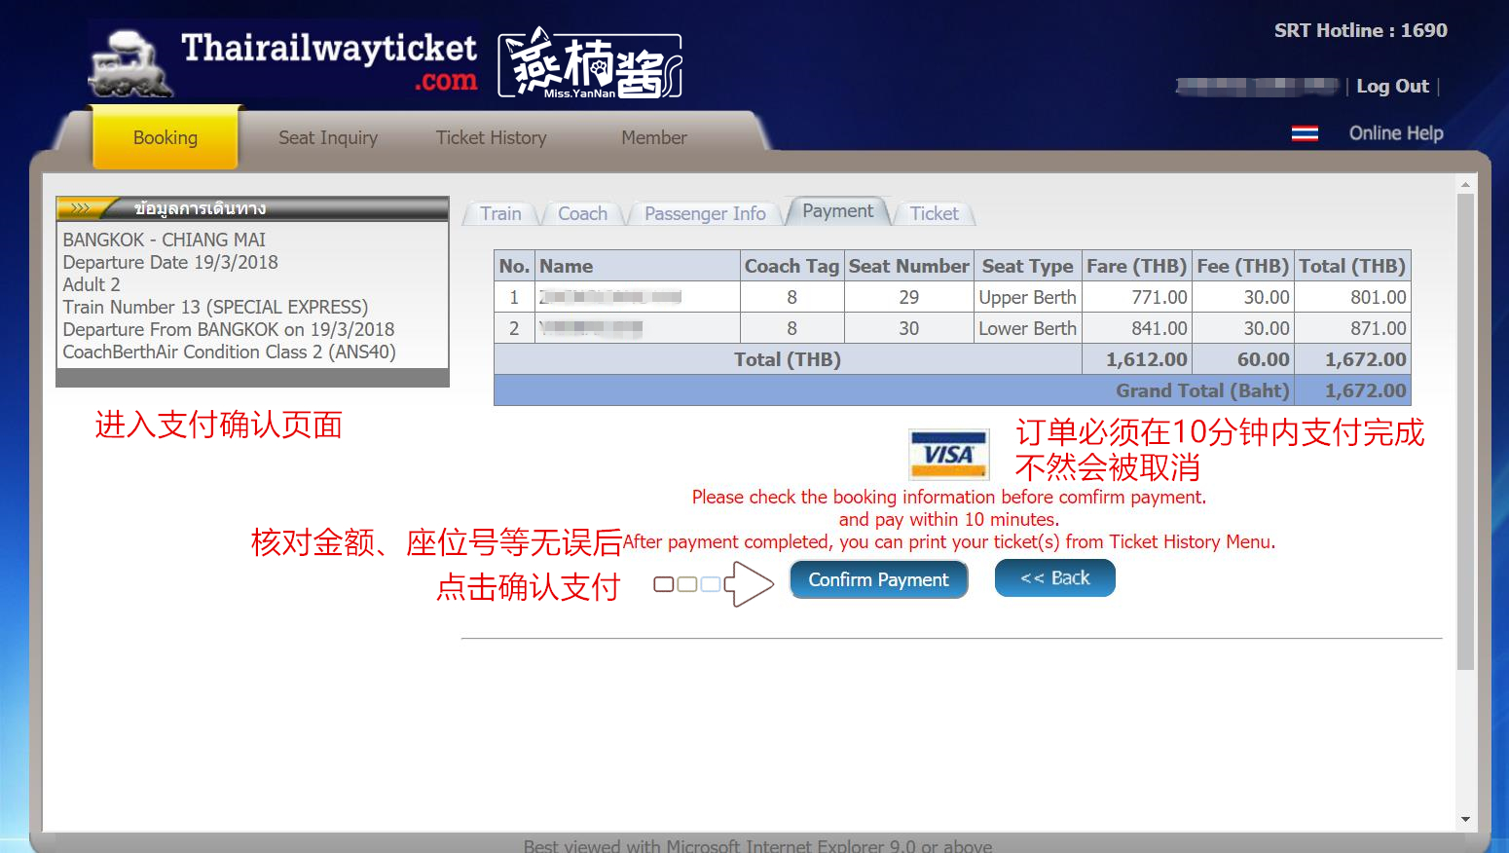Image resolution: width=1509 pixels, height=853 pixels.
Task: Click the 871.00 total cell
Action: (x=1352, y=328)
